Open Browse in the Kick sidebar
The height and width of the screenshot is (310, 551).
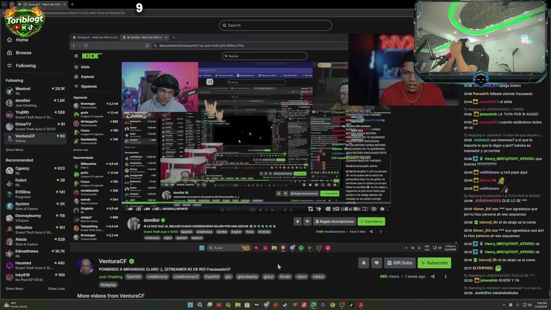[x=19, y=53]
